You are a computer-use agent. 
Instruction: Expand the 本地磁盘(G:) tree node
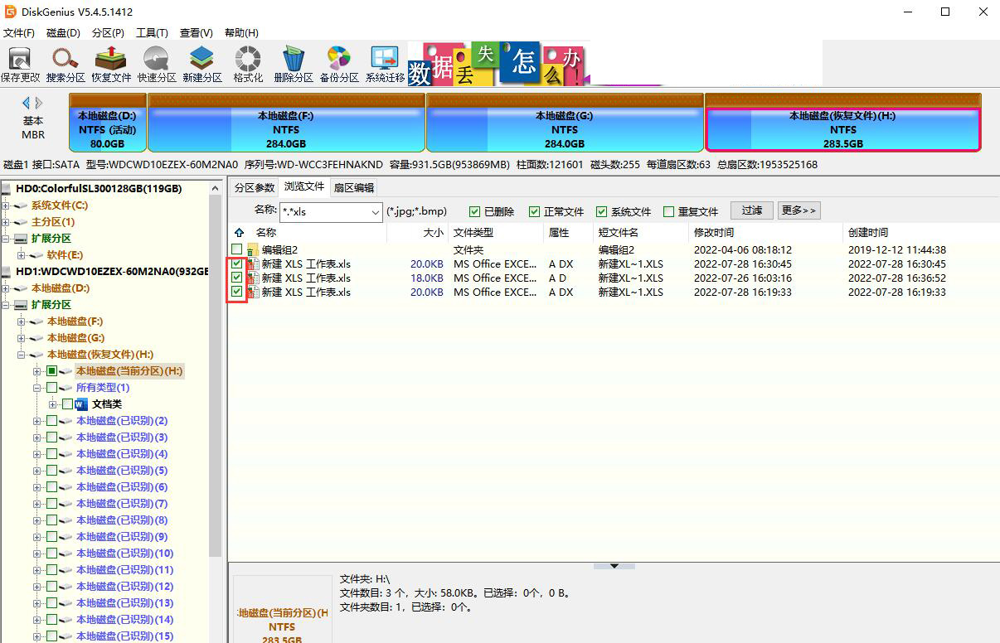coord(22,338)
